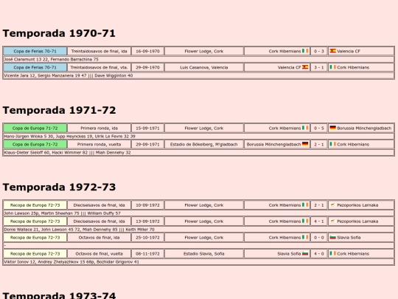Click Ireland flag in 25-10-1972 match row
The height and width of the screenshot is (299, 398).
305,238
